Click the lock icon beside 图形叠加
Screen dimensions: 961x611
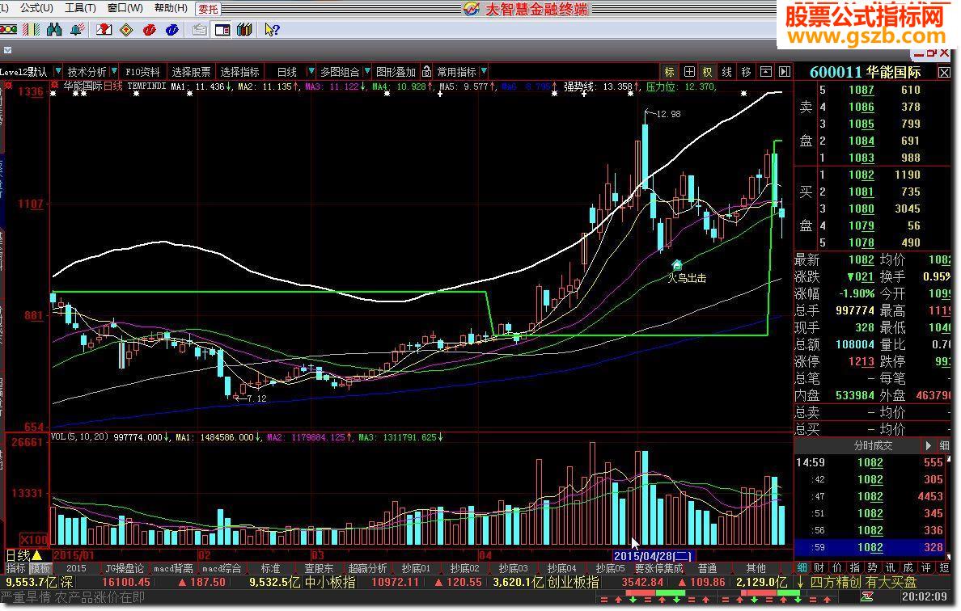(426, 72)
